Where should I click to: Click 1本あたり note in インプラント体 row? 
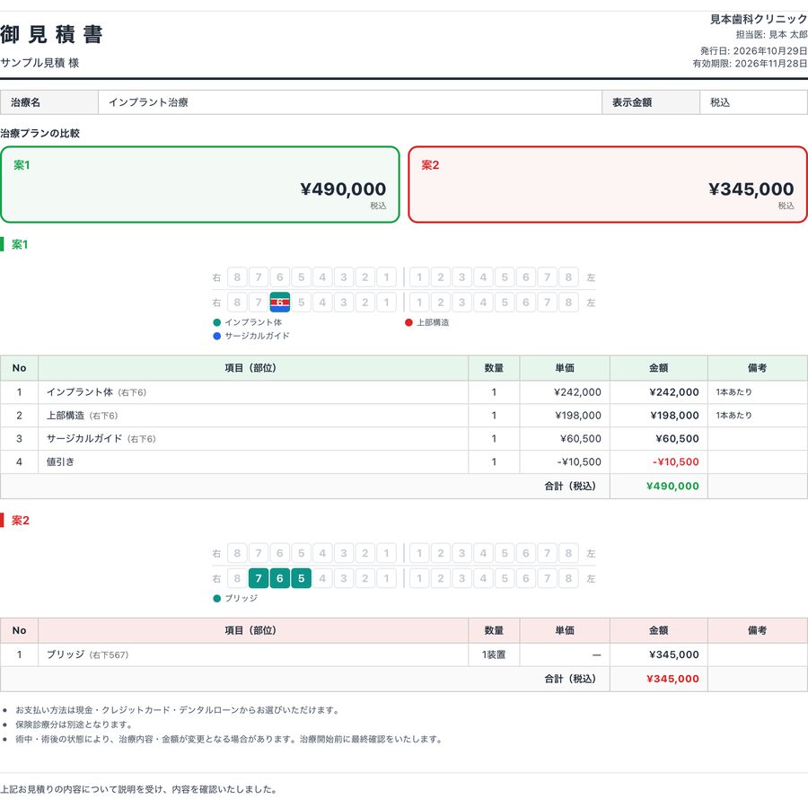(x=733, y=392)
